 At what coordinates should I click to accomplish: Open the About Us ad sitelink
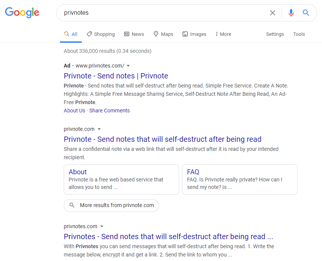coord(74,111)
